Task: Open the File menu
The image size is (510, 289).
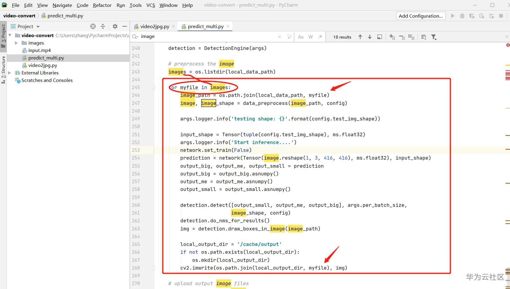Action: pos(16,5)
